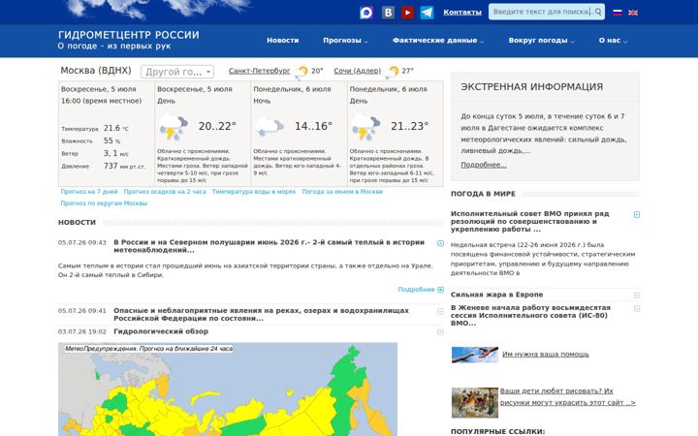The image size is (698, 436).
Task: Open the red video channel play icon
Action: pos(407,13)
